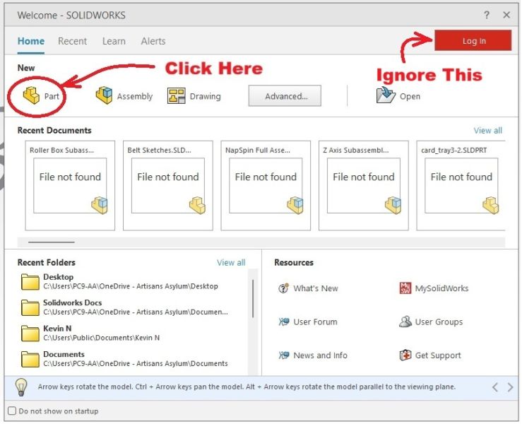Click the help question mark icon
Viewport: 522px width, 424px height.
[x=487, y=15]
